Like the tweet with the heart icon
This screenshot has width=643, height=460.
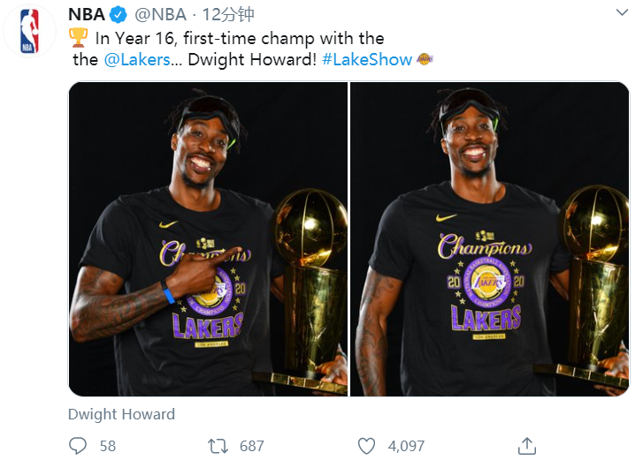click(366, 446)
